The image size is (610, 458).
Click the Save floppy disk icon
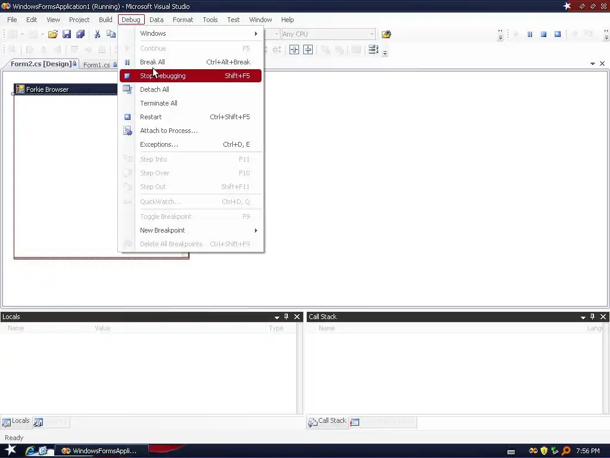67,34
